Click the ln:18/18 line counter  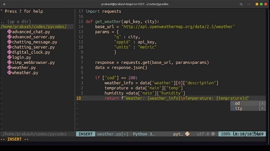[243, 134]
